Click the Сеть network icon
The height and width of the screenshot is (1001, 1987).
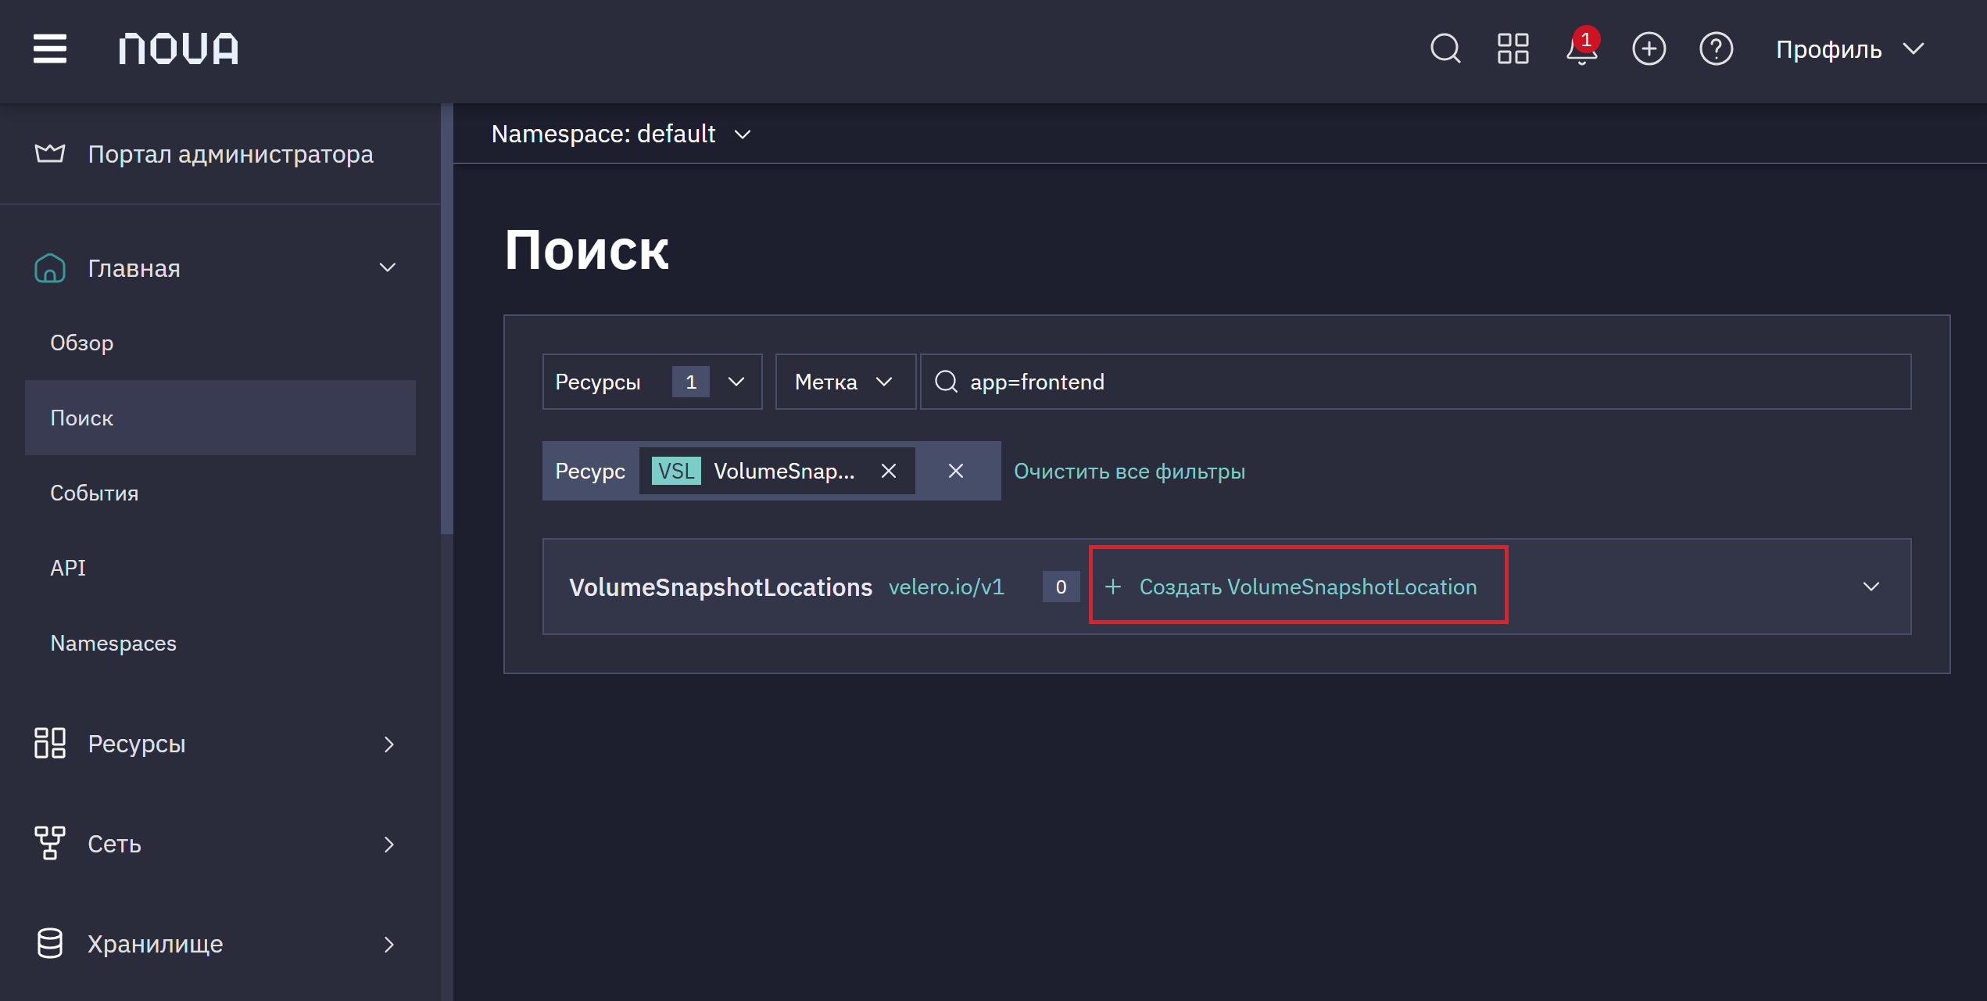tap(50, 844)
